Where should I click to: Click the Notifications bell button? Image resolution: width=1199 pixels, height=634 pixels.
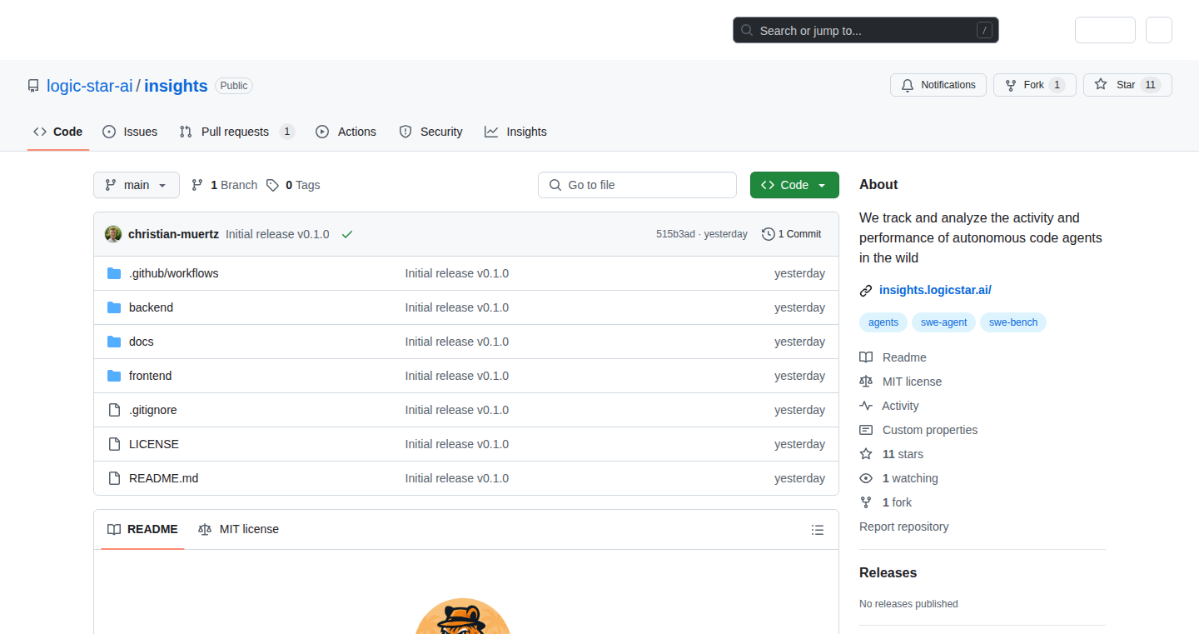pyautogui.click(x=938, y=85)
